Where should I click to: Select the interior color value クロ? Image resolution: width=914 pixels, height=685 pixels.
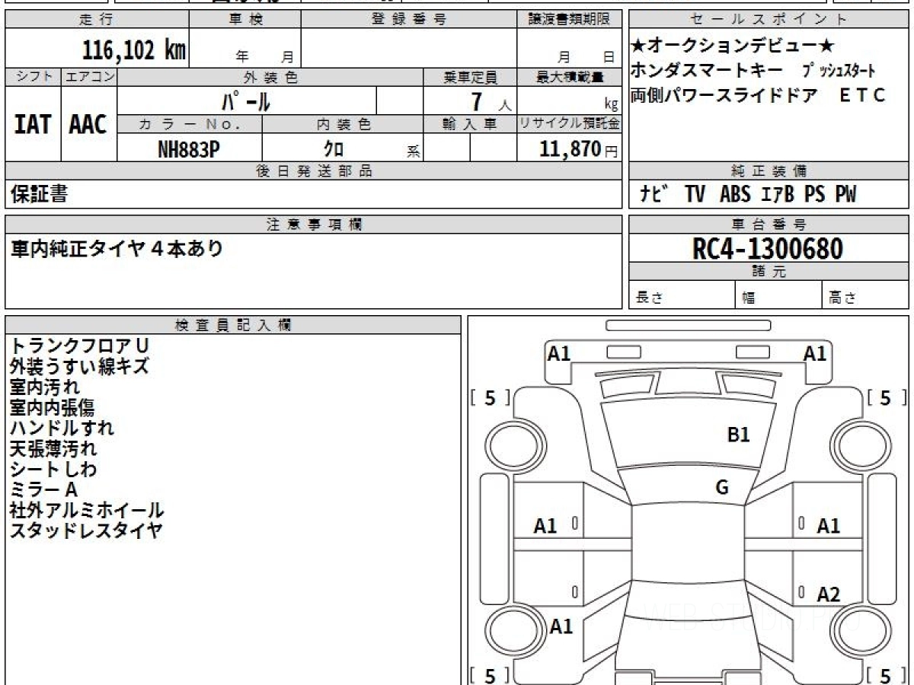tap(334, 149)
